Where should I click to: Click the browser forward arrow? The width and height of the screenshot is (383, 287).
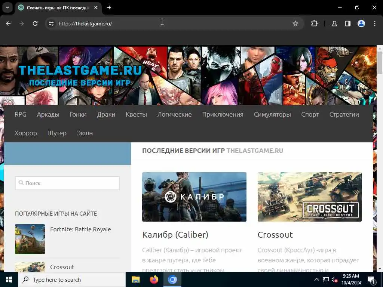22,24
